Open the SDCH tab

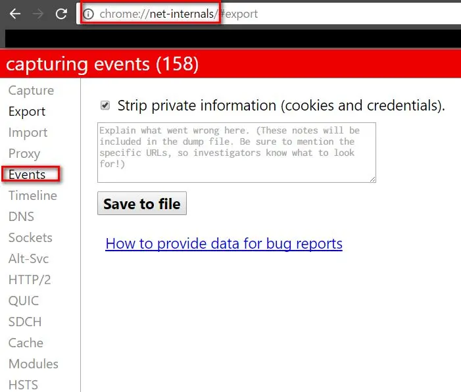click(25, 322)
